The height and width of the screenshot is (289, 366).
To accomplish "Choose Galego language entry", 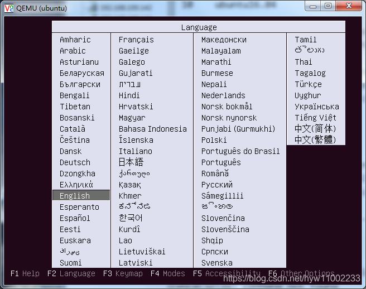I will click(132, 62).
